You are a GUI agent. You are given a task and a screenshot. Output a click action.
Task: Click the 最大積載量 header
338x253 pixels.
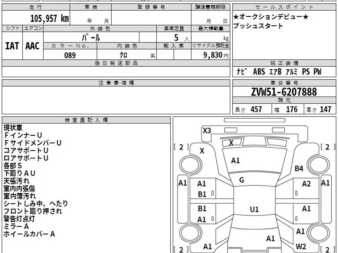tap(210, 29)
